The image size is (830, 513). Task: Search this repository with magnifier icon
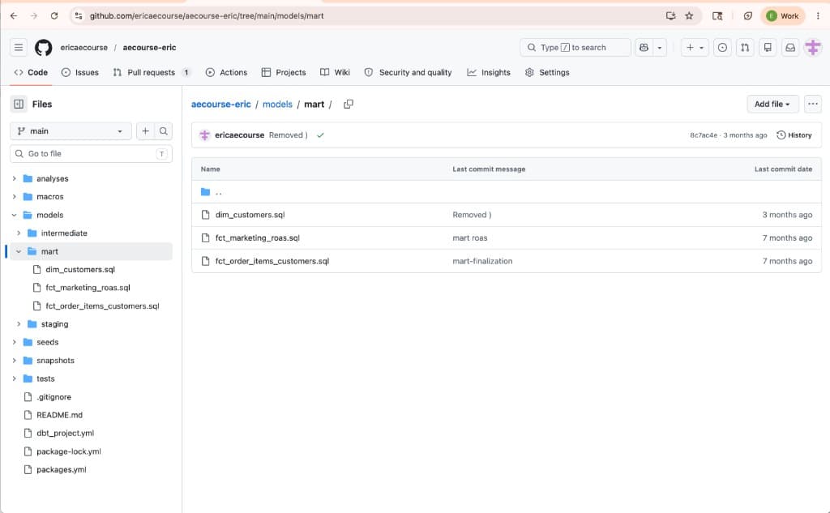tap(164, 131)
